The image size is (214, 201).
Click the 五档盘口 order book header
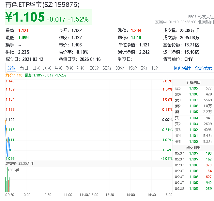pos(193,82)
